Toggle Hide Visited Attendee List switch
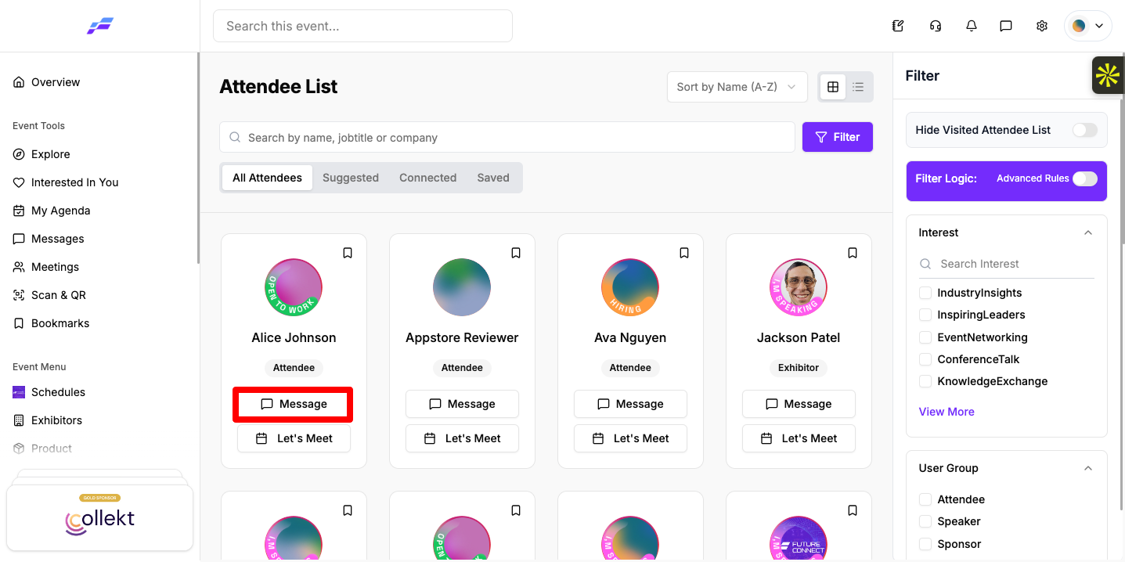1125x562 pixels. click(x=1084, y=130)
